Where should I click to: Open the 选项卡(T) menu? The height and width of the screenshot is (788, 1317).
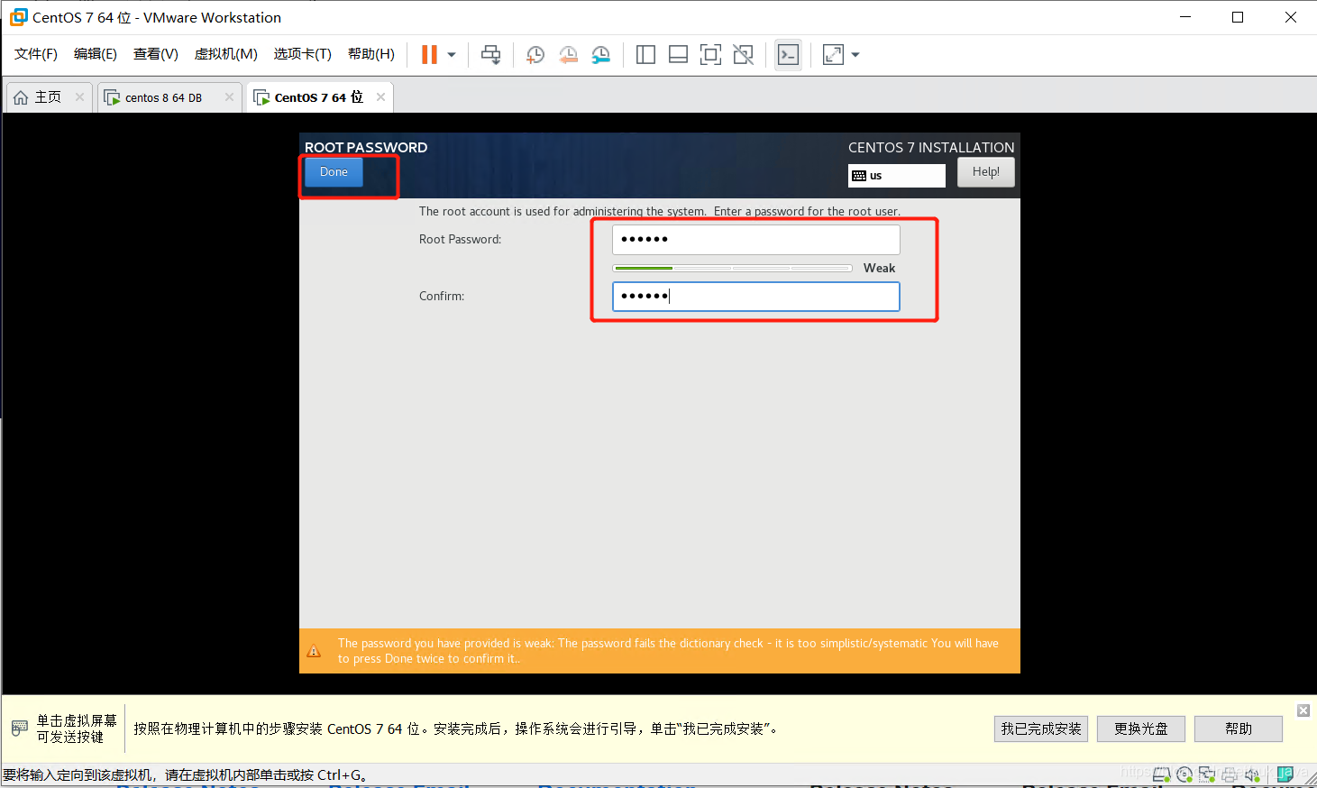[303, 54]
